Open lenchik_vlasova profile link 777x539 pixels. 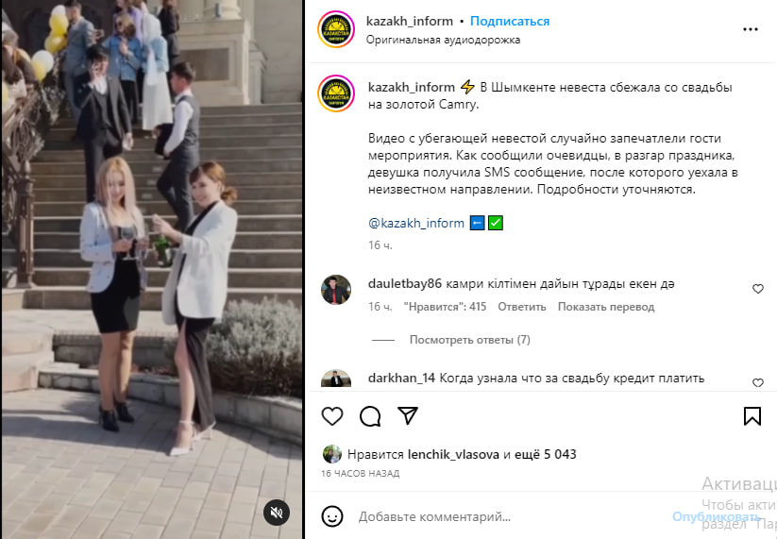click(x=453, y=454)
